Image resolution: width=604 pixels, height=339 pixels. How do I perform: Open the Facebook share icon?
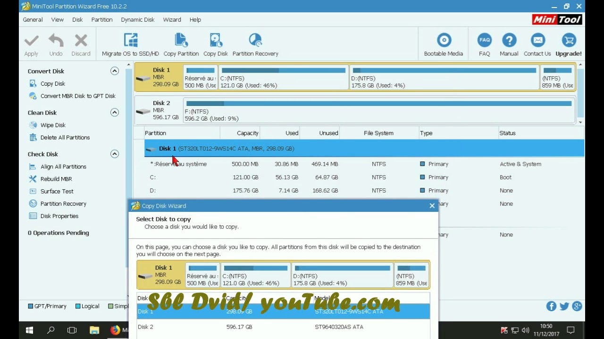coord(551,307)
